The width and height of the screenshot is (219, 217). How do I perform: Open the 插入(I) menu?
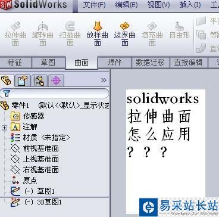tap(190, 5)
